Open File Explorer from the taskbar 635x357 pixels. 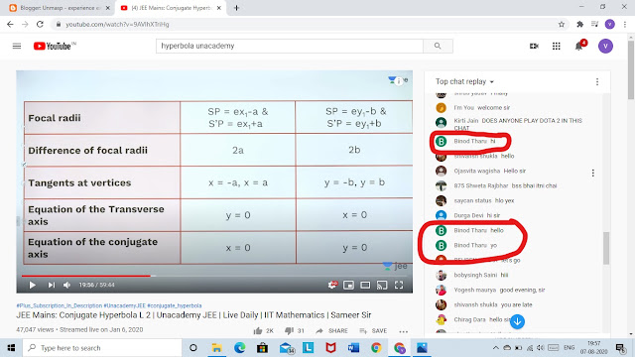(216, 348)
